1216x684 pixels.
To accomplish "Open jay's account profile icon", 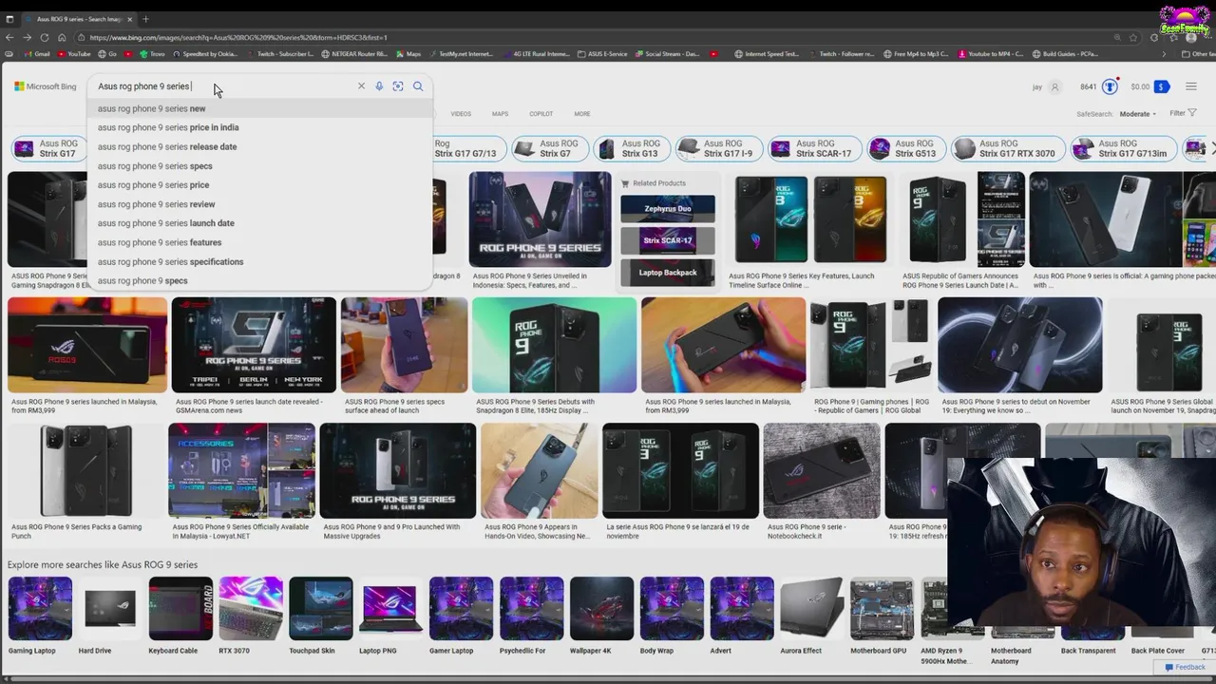I will click(x=1054, y=86).
